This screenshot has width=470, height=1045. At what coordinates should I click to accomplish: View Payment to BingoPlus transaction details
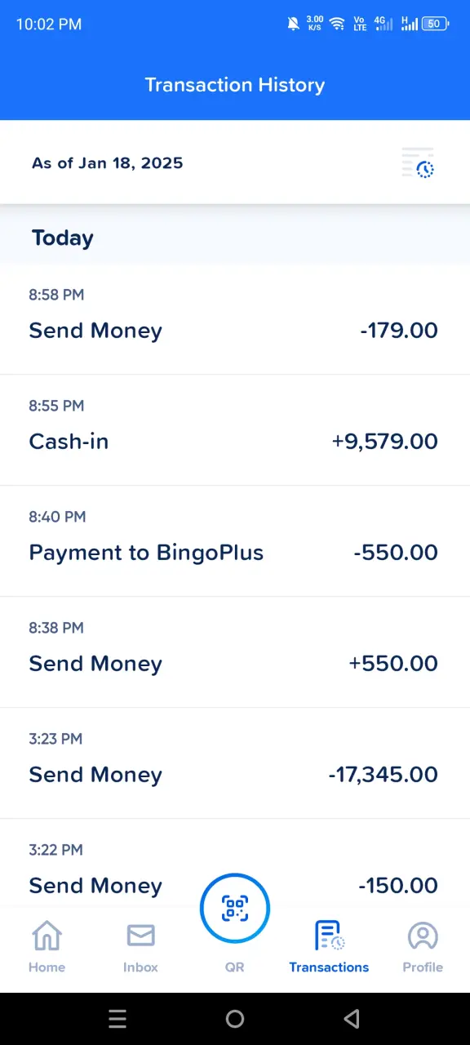point(235,541)
